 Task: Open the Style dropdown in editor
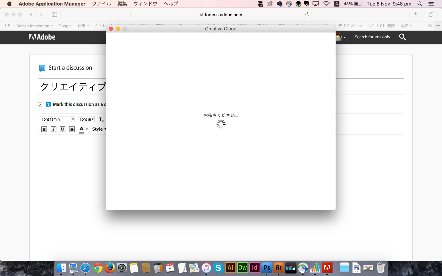pyautogui.click(x=99, y=129)
